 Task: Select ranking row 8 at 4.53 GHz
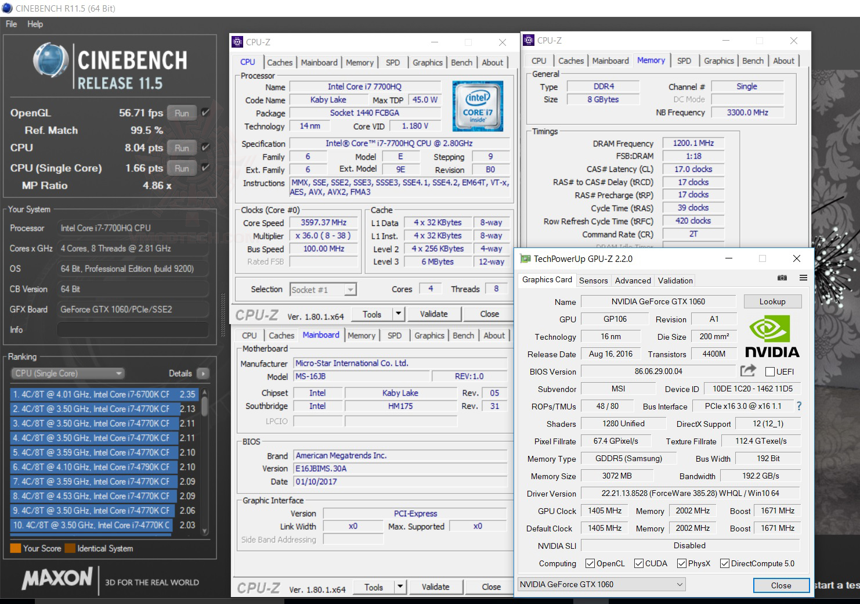coord(104,496)
